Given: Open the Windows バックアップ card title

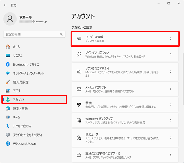Looking at the screenshot, I should [x=99, y=119].
